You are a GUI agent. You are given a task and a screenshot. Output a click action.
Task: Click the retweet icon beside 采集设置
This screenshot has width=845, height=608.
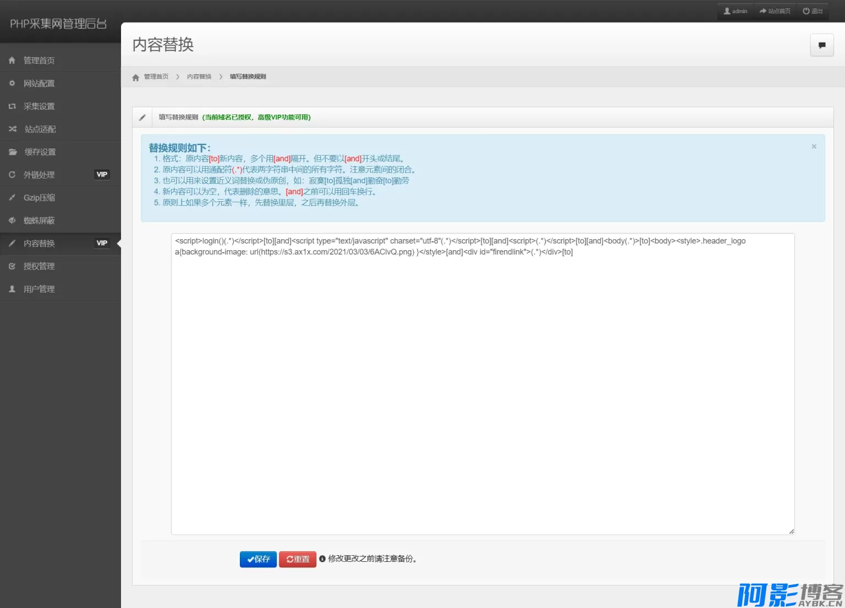point(12,107)
